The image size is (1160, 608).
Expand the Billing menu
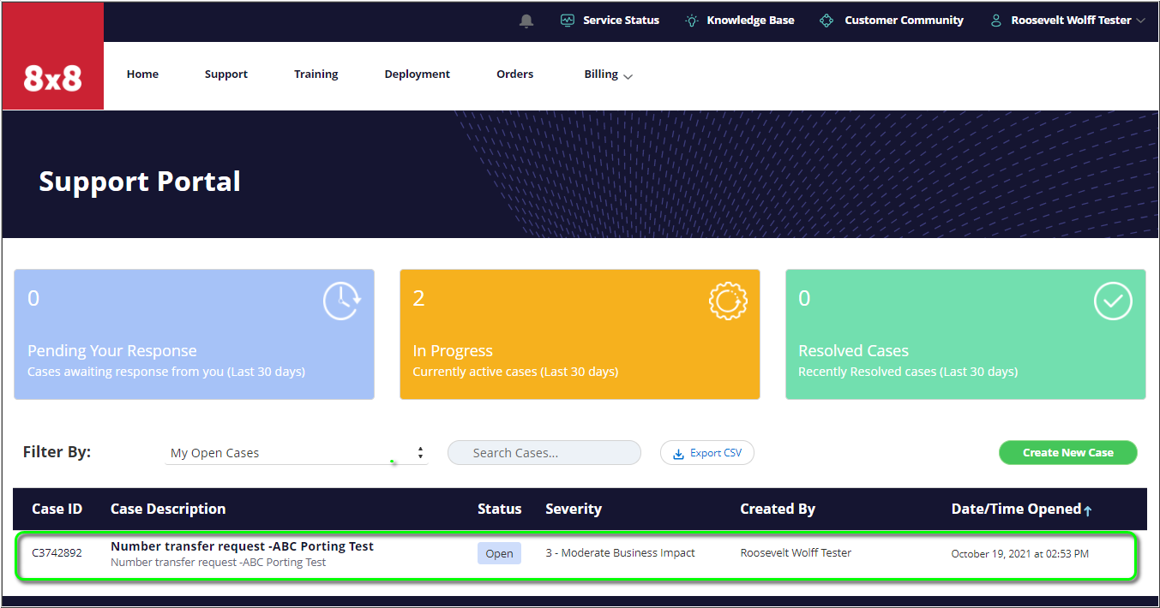click(x=609, y=75)
